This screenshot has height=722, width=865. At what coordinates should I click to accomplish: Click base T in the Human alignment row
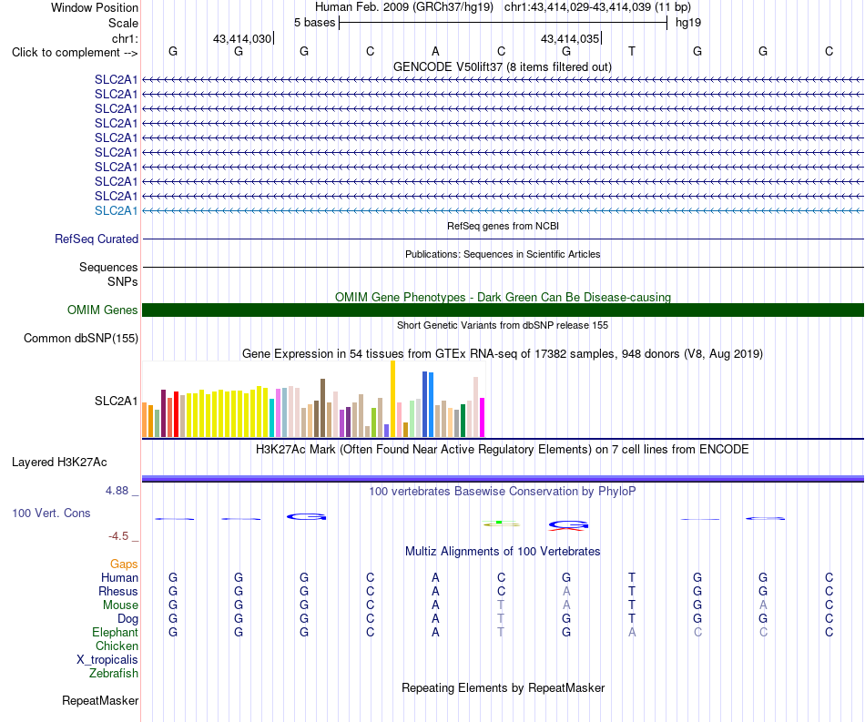[632, 577]
